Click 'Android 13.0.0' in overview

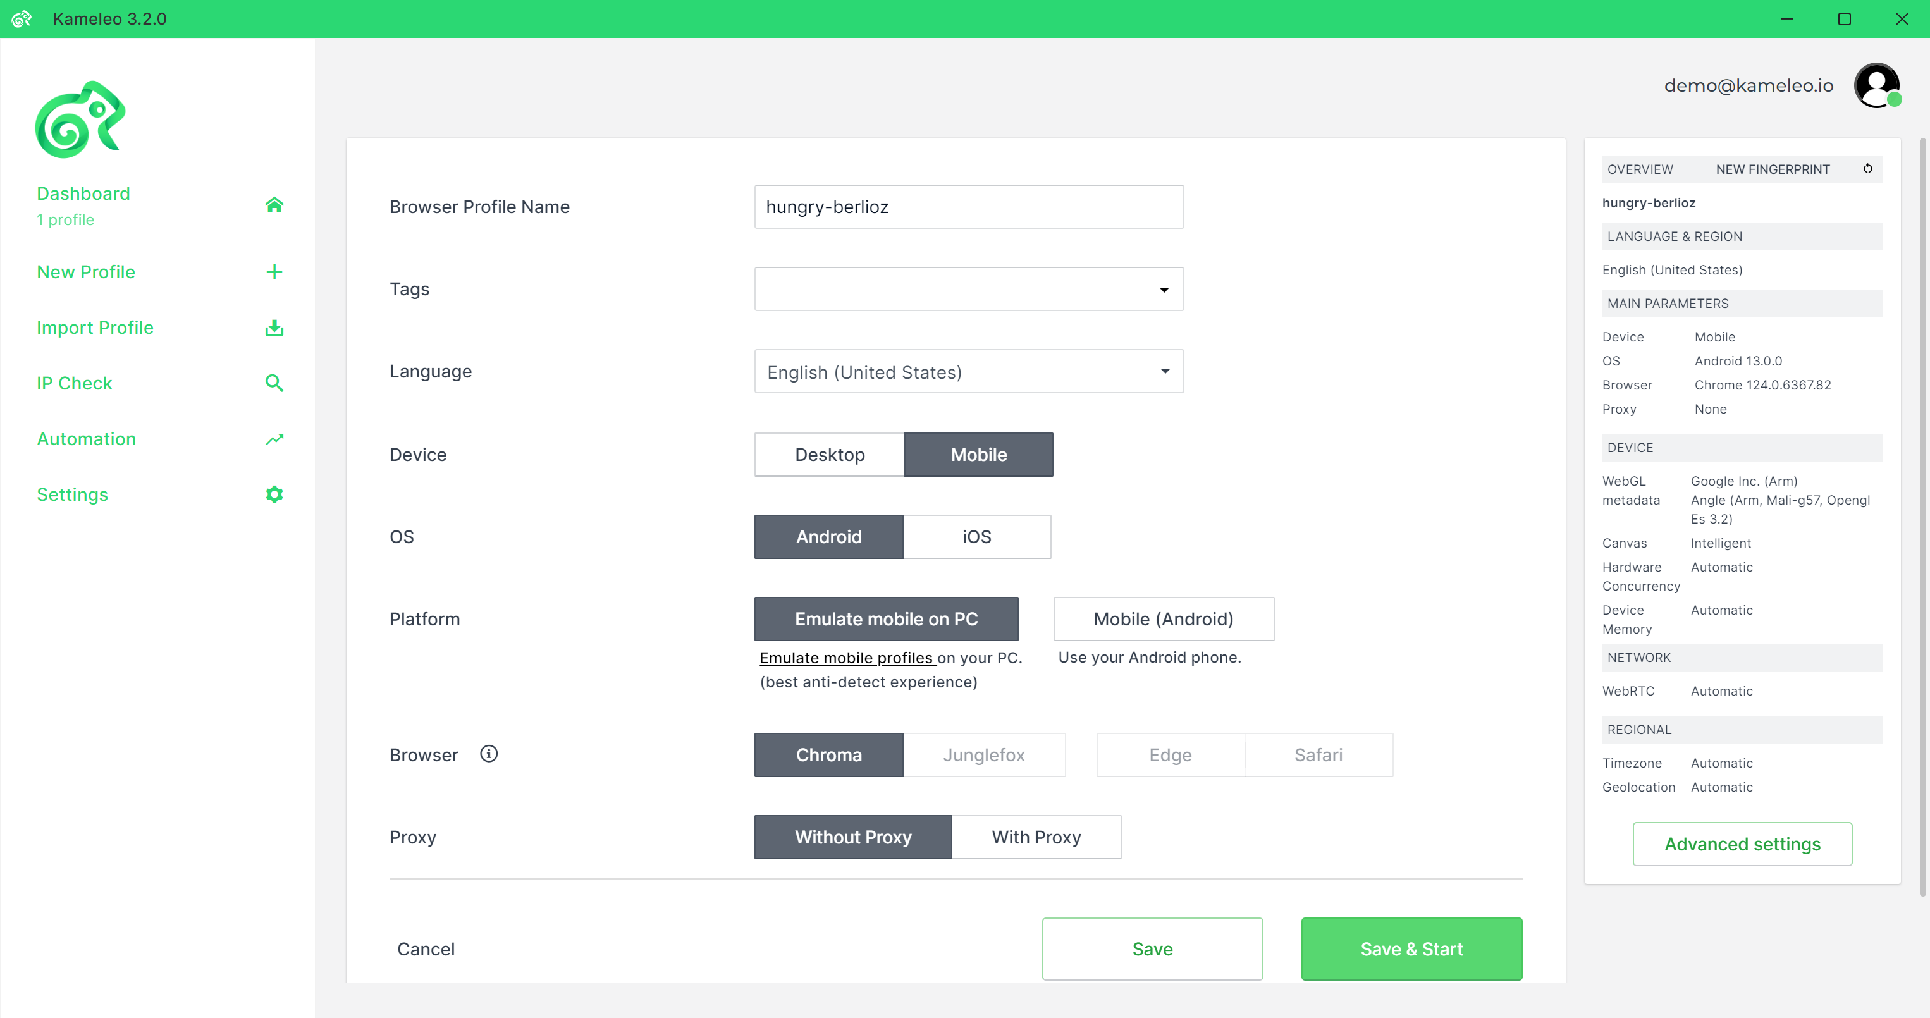coord(1738,361)
